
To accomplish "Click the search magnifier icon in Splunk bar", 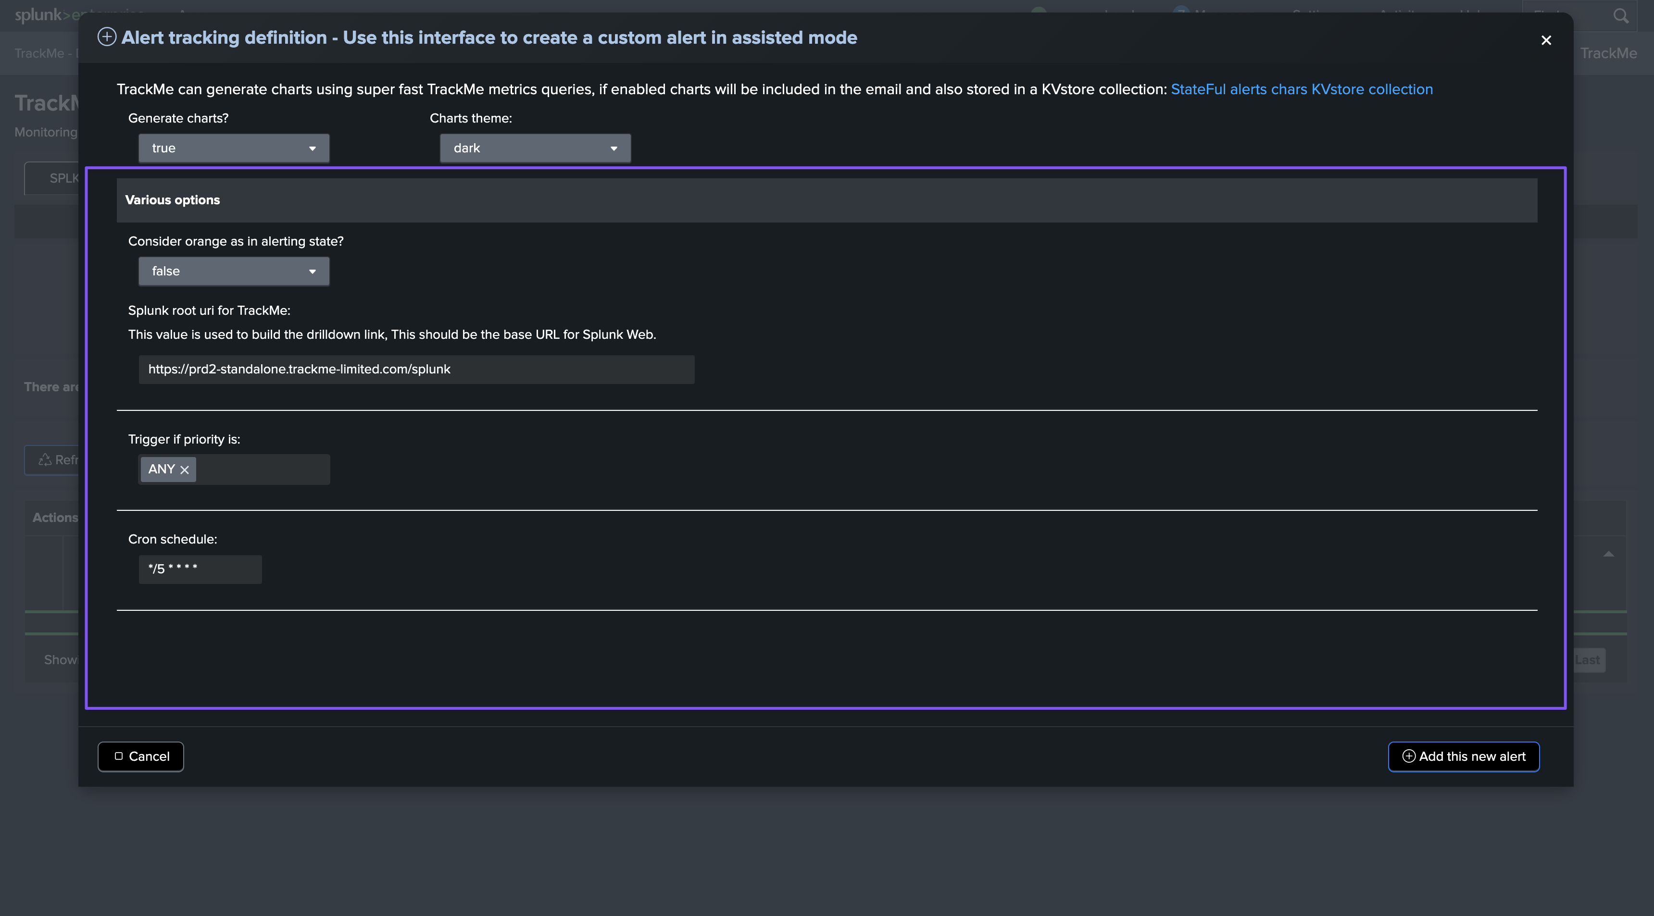I will click(1621, 15).
